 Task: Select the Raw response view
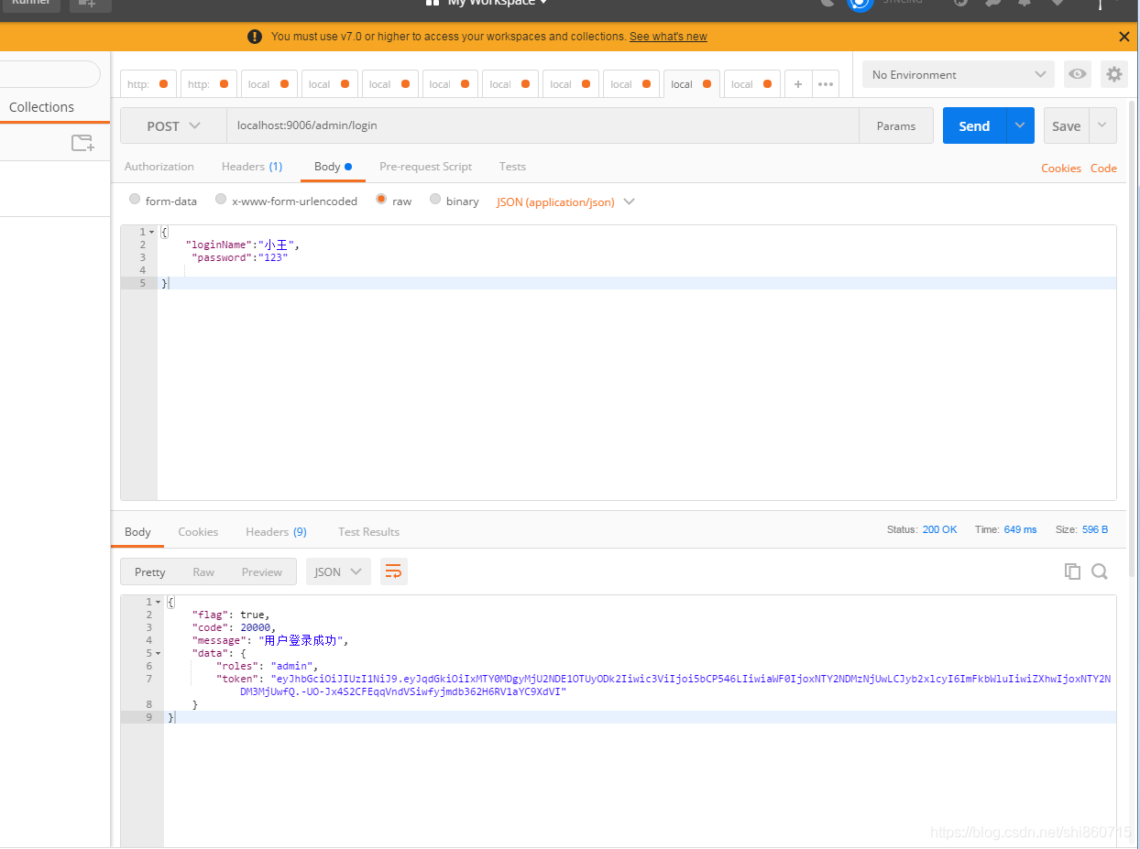(x=203, y=571)
